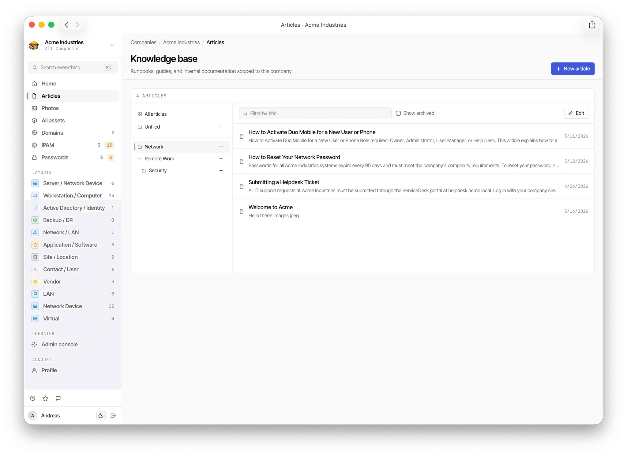Click the Workstation / Computer layout icon
This screenshot has height=456, width=627.
point(35,195)
